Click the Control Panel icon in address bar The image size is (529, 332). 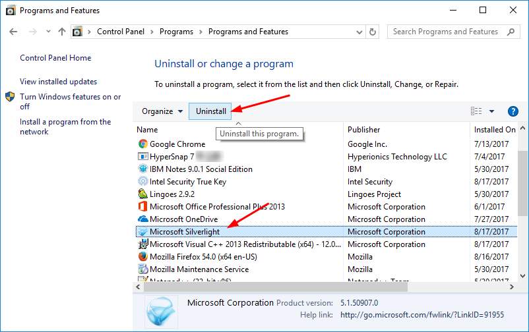[77, 32]
